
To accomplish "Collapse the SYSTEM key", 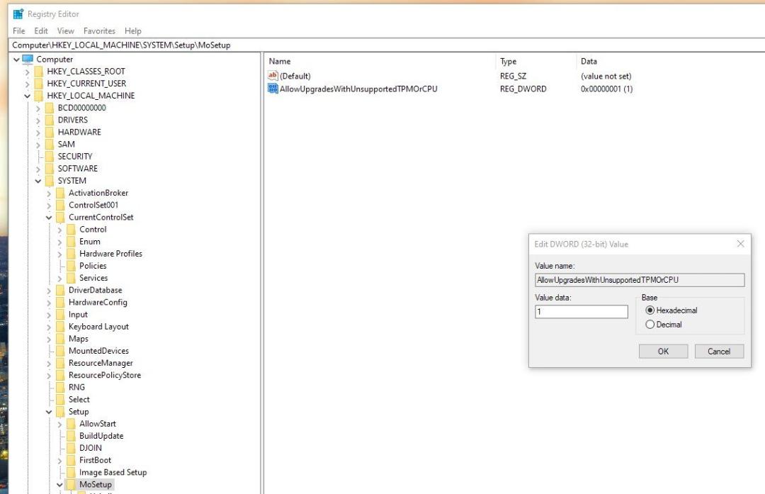I will [x=38, y=181].
